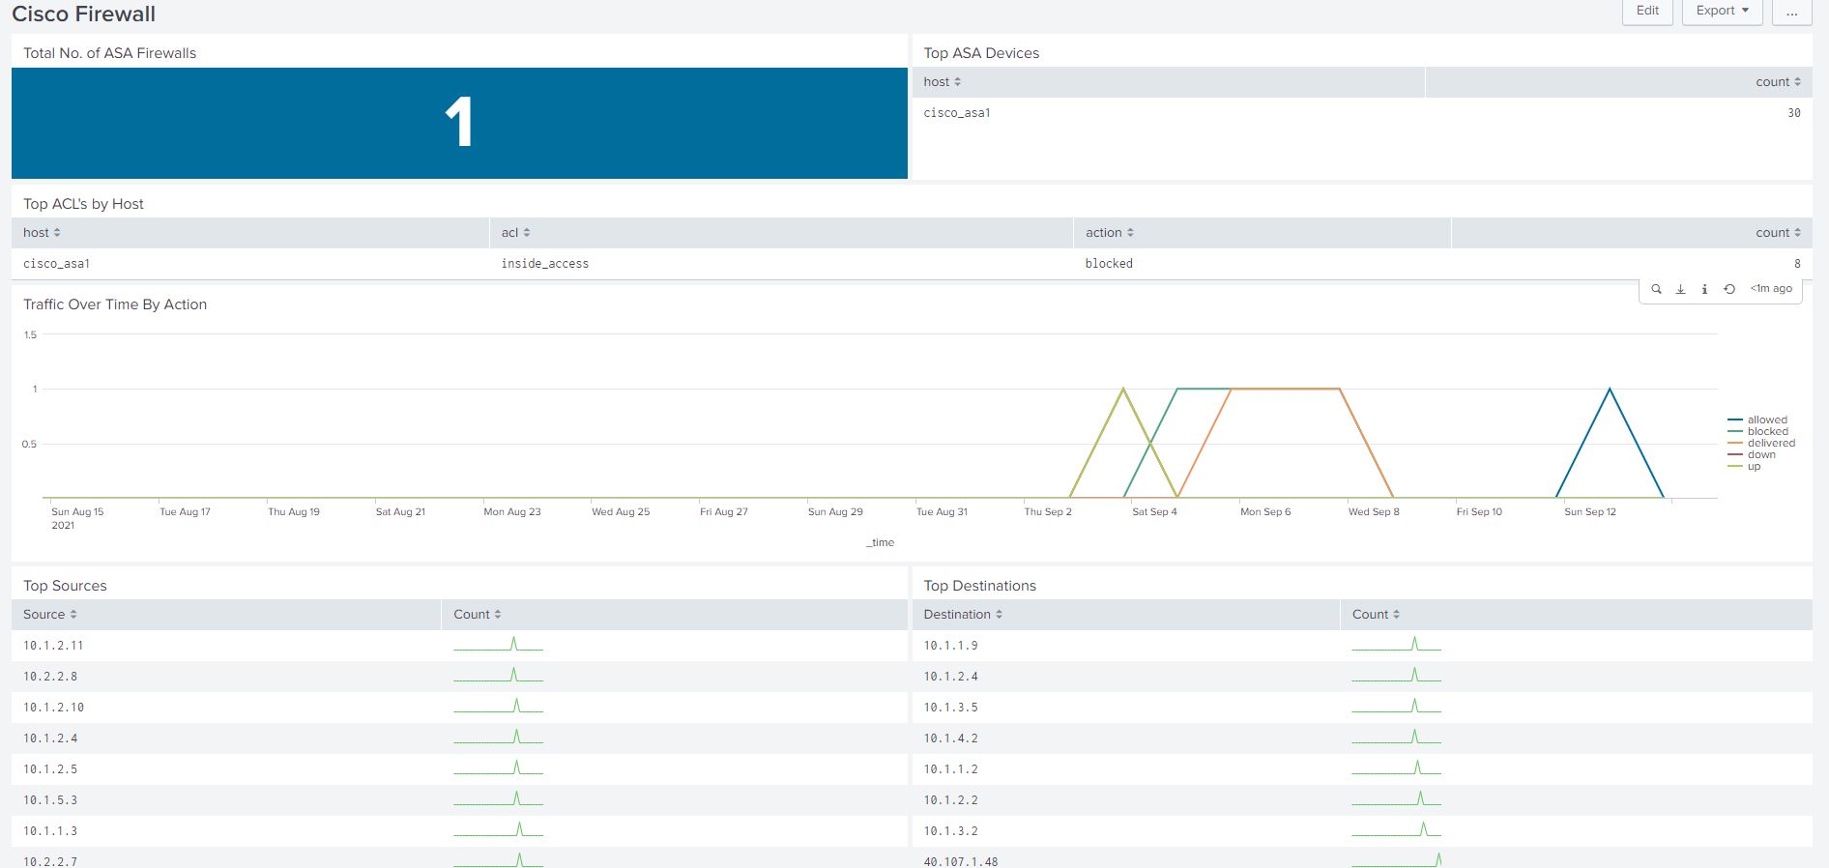Refresh the Traffic Over Time panel
The image size is (1829, 868).
point(1729,289)
